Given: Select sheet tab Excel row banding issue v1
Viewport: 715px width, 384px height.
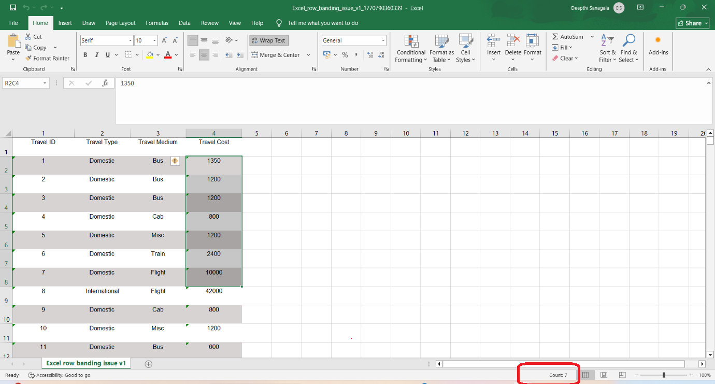Looking at the screenshot, I should 86,363.
